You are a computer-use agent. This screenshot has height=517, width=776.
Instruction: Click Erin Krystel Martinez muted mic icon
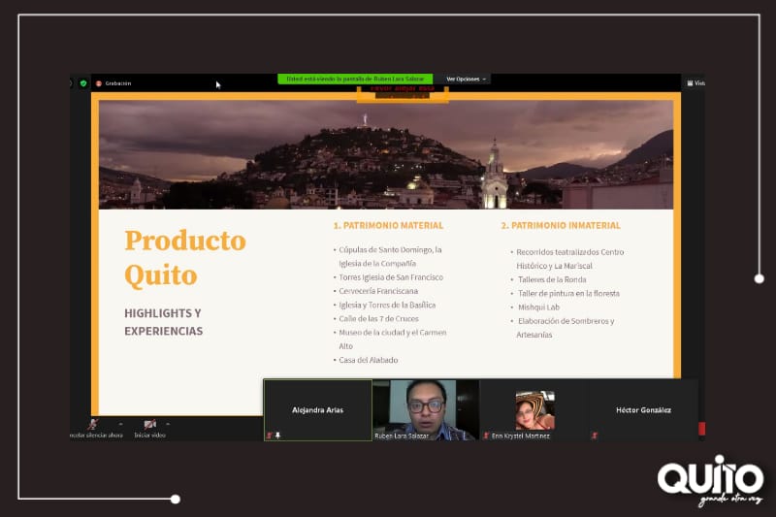click(486, 436)
